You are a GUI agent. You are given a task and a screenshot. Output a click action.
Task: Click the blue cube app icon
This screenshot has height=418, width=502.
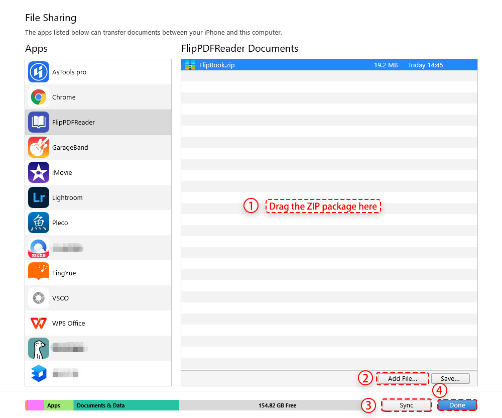click(39, 373)
